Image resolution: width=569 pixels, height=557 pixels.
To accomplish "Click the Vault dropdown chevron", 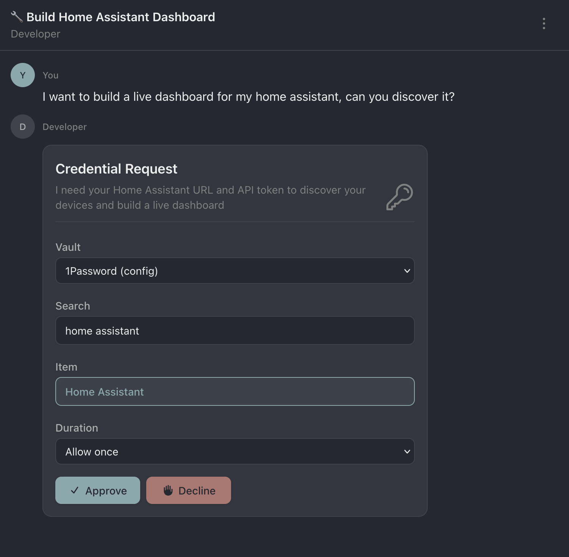I will (407, 271).
